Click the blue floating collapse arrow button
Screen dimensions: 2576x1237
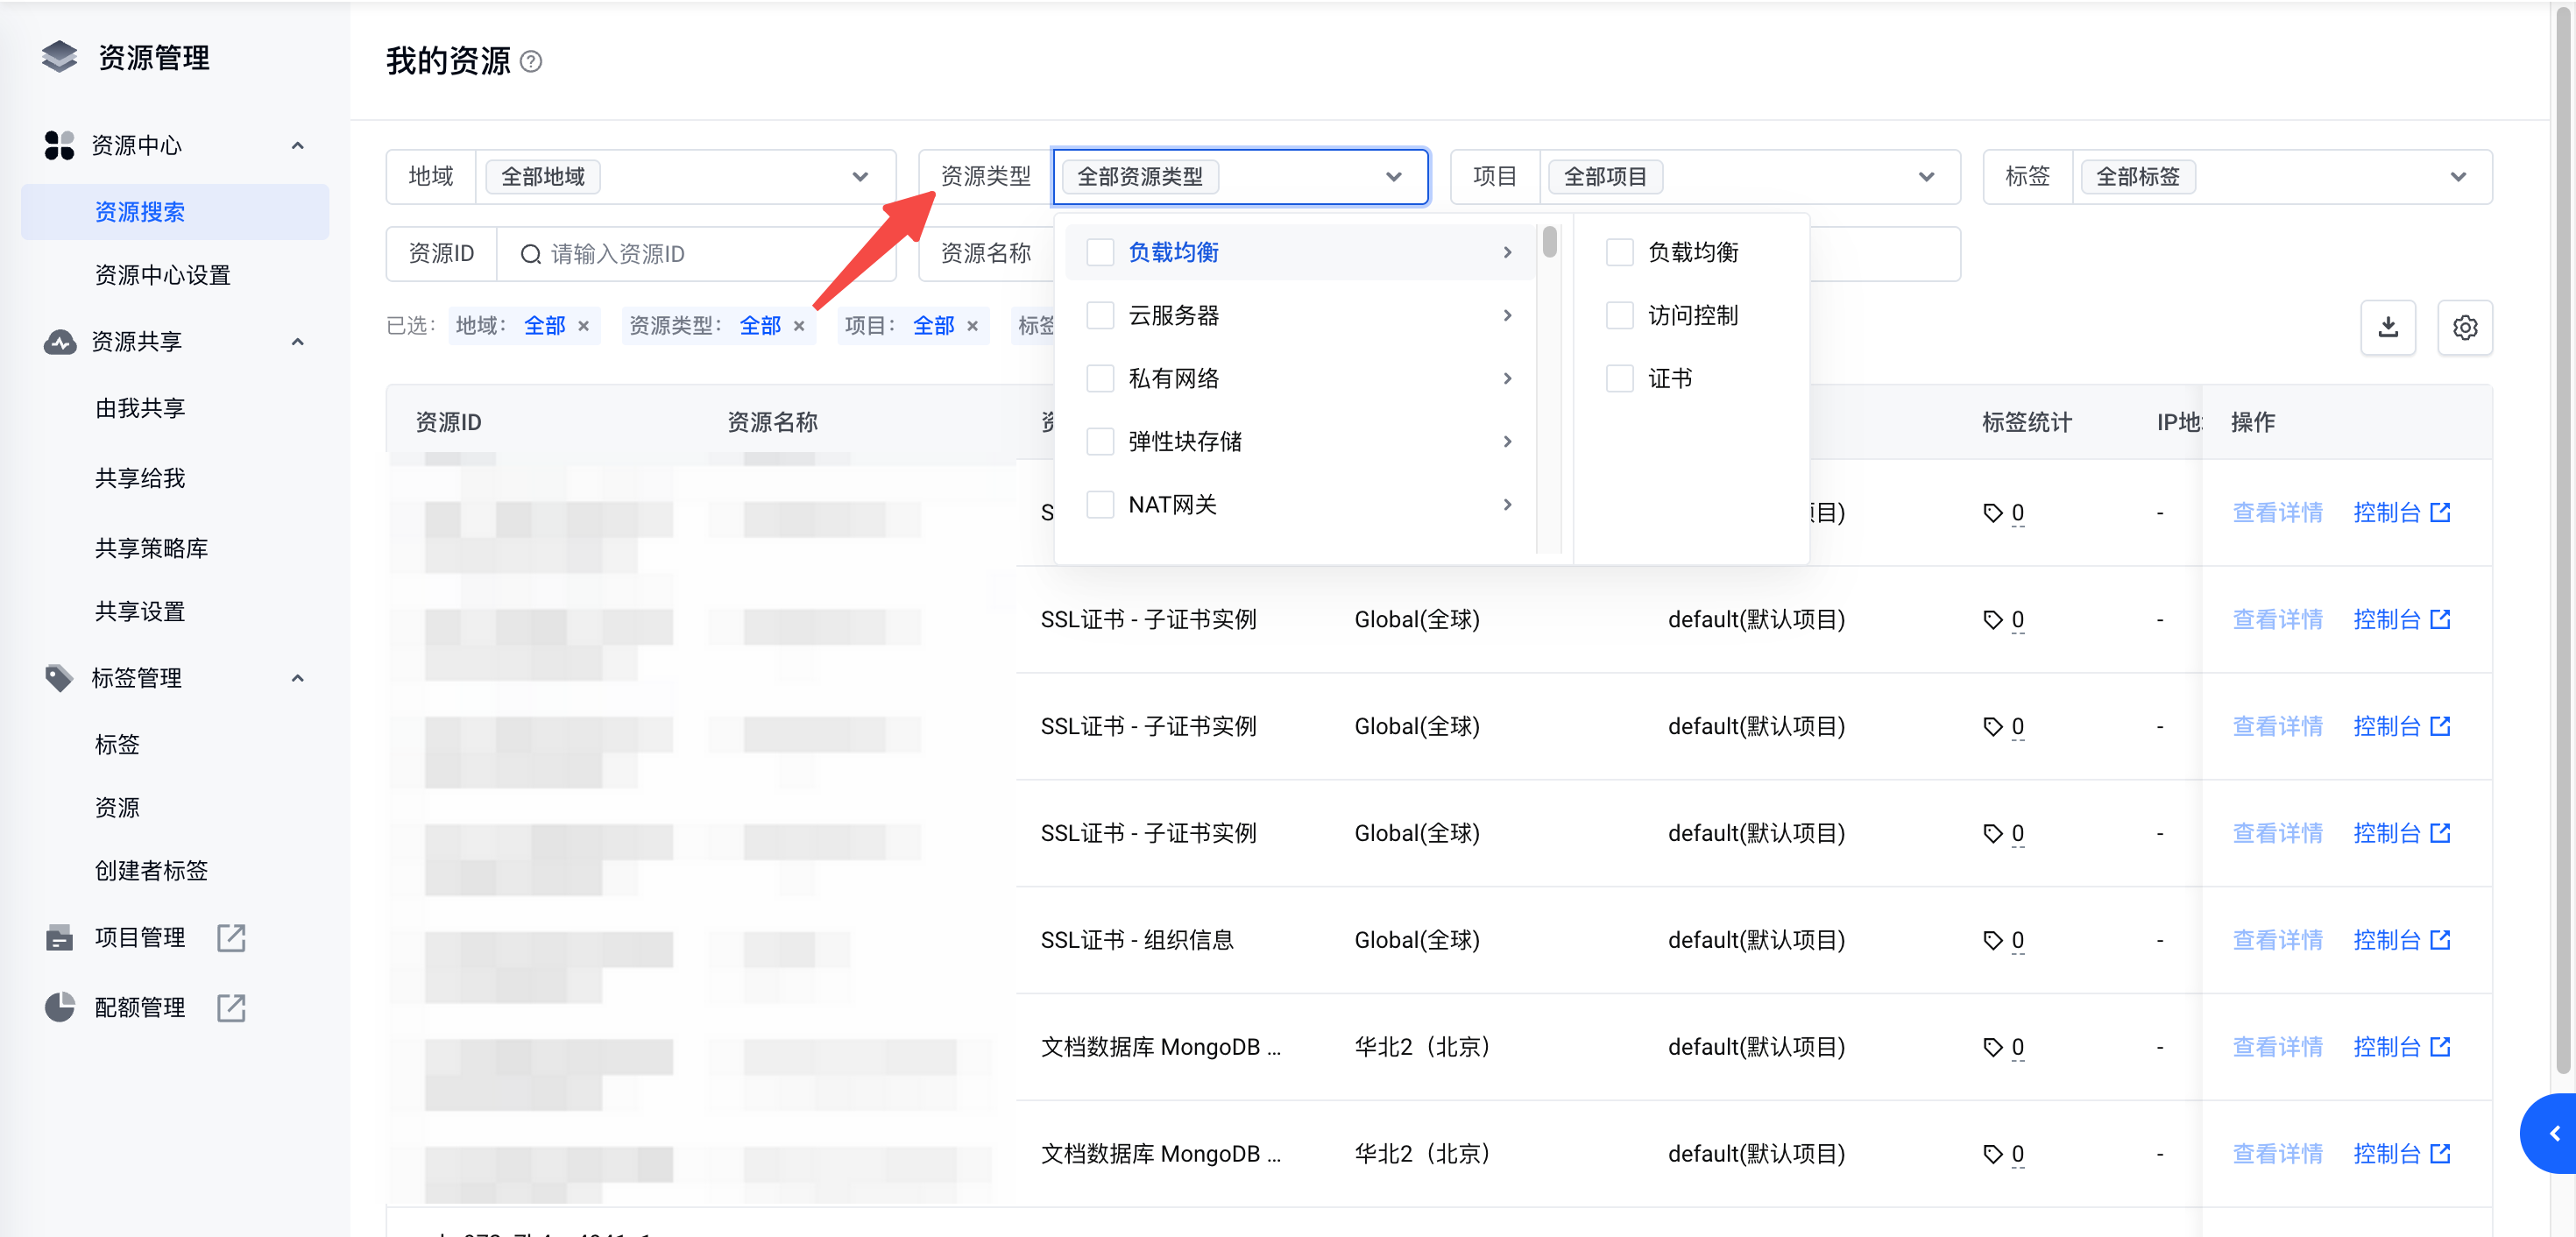coord(2554,1133)
